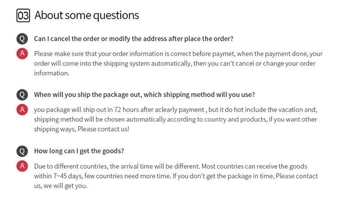This screenshot has height=200, width=359.
Task: Click the 'About some questions' heading
Action: pos(87,16)
